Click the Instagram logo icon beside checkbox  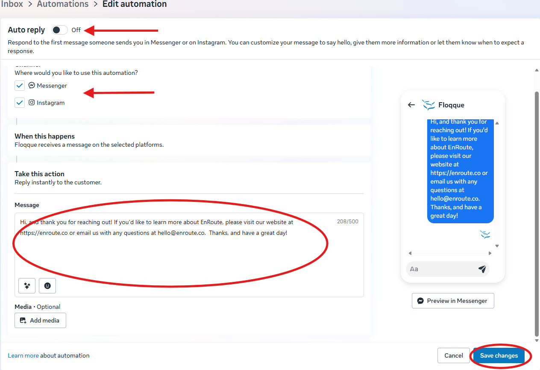[x=32, y=103]
